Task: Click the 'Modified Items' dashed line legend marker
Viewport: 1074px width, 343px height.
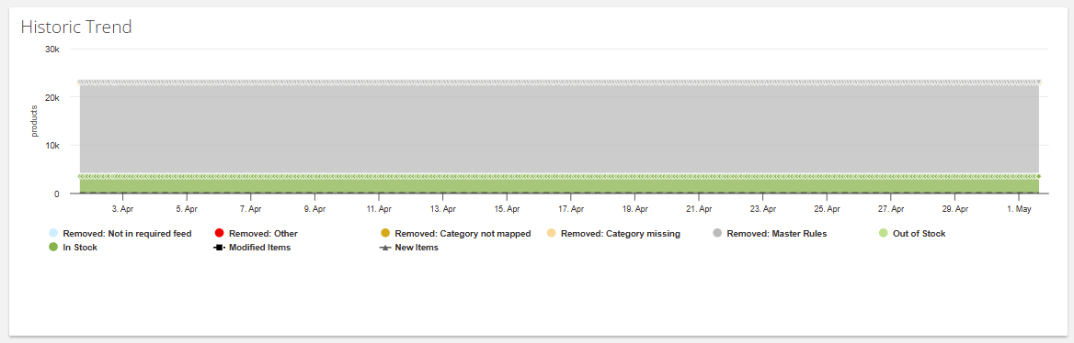Action: (219, 248)
